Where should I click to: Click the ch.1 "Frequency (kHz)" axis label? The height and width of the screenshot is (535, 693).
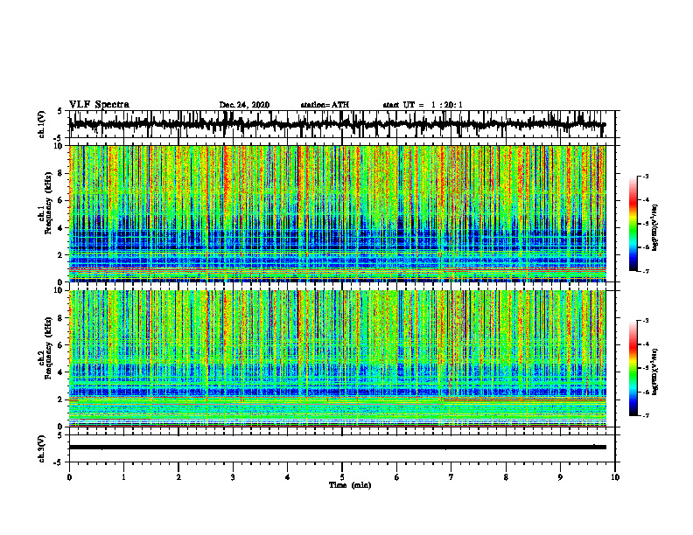pos(48,203)
